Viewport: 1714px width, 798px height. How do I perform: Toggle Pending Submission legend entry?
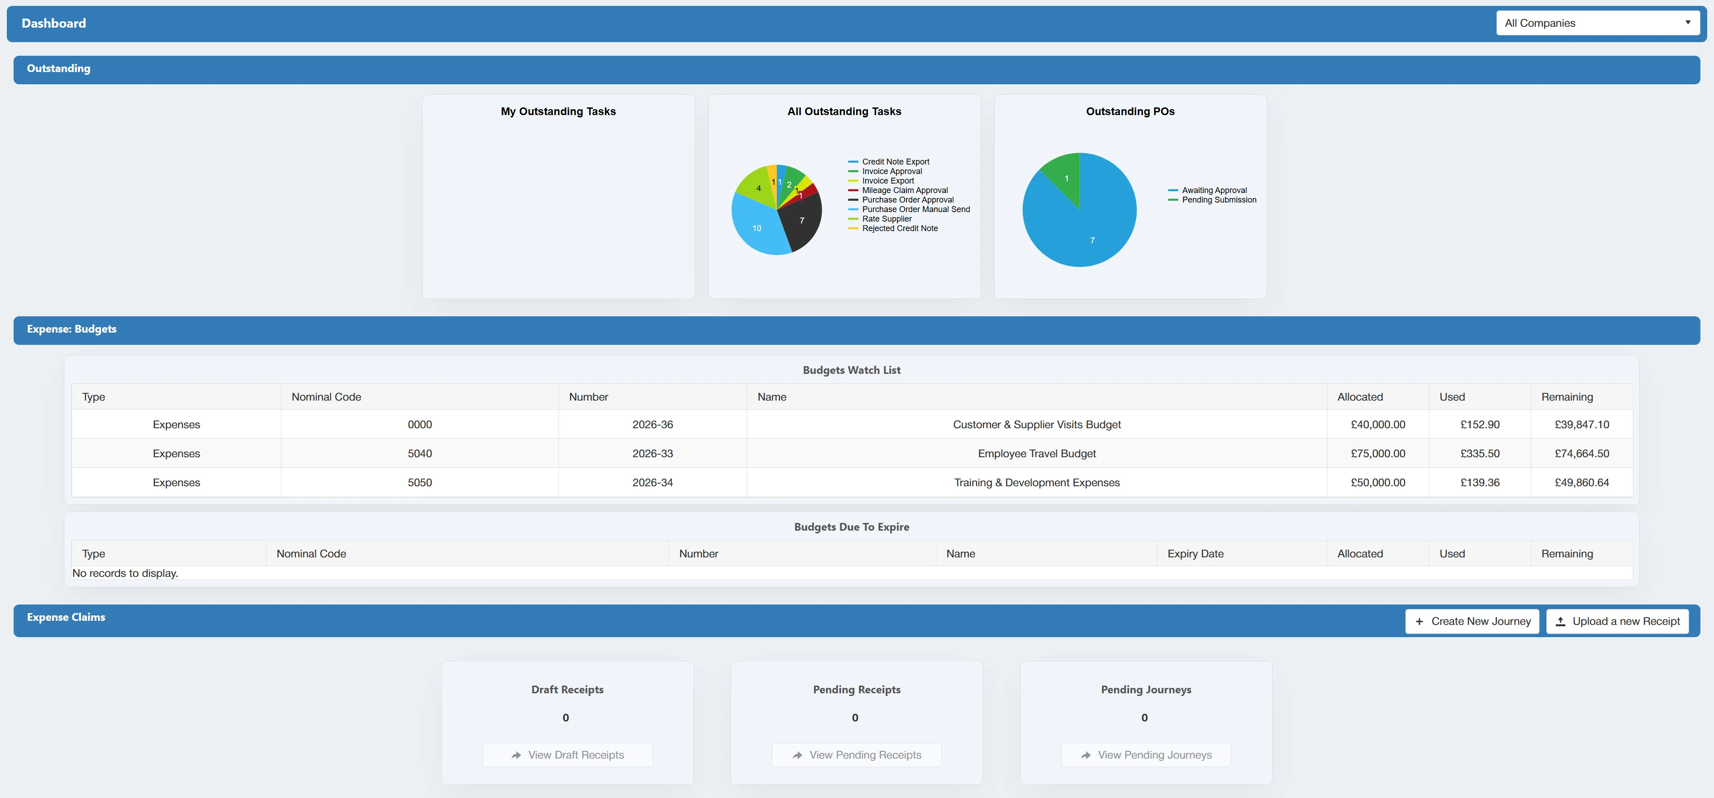click(1212, 200)
